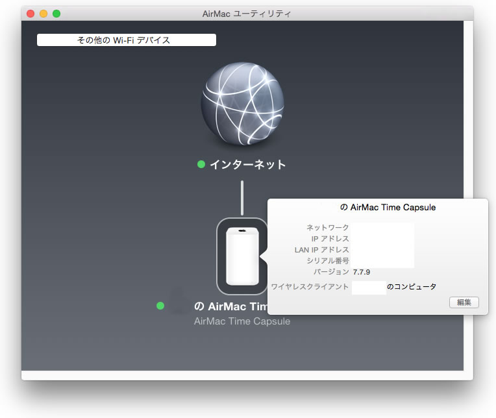
Task: Select the AirMac Time Capsule device icon
Action: tap(242, 256)
